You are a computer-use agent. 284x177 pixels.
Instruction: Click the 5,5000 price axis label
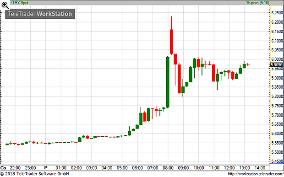pyautogui.click(x=277, y=152)
